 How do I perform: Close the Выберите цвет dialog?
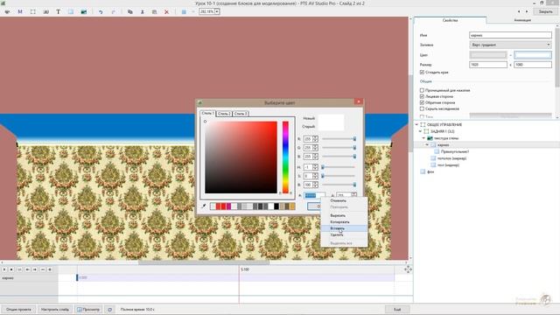click(359, 102)
